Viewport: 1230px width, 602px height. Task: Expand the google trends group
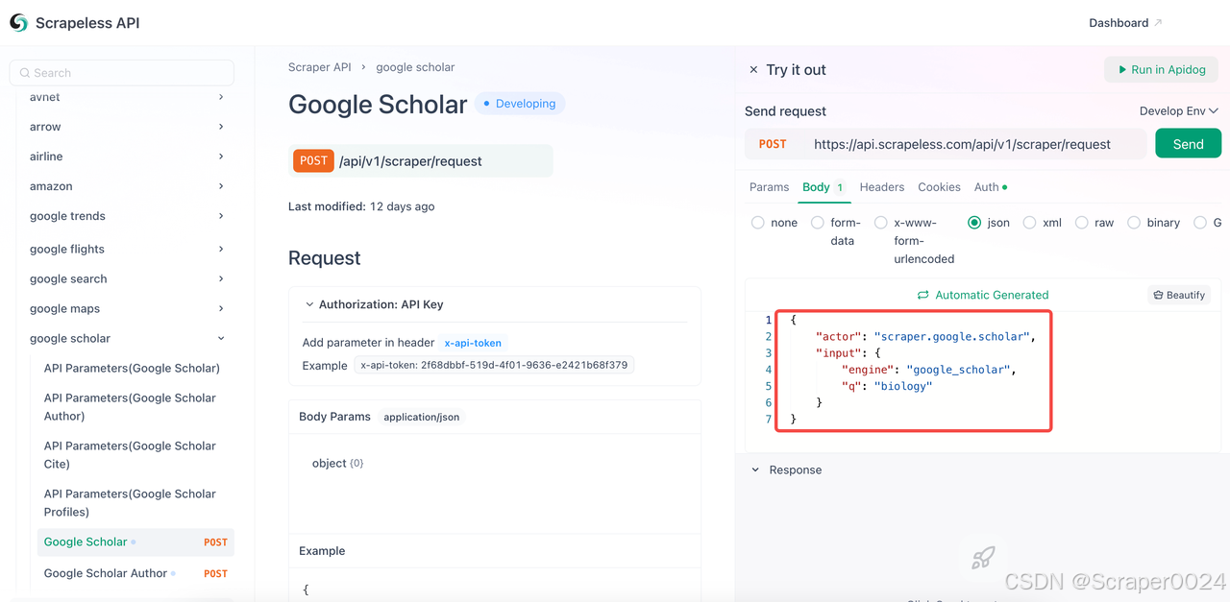[x=221, y=216]
